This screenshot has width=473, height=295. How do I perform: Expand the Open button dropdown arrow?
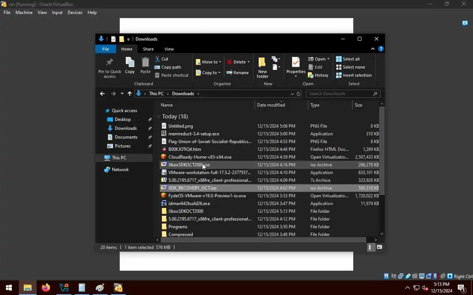click(x=328, y=59)
